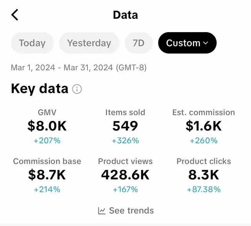Select the Product views 428.6K metric

[x=125, y=175]
